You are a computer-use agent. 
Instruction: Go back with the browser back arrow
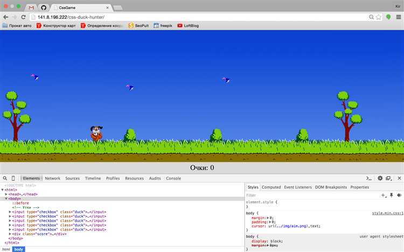click(5, 17)
